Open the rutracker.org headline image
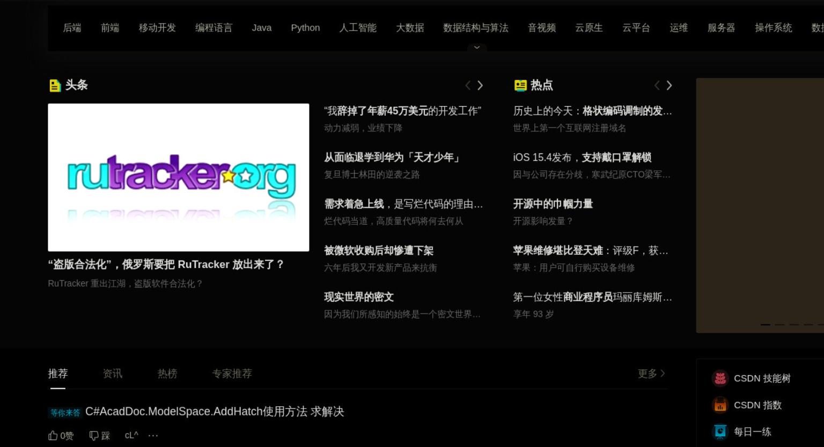 179,177
